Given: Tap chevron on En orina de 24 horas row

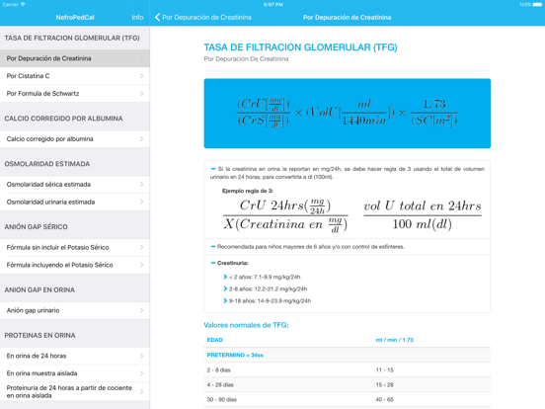Looking at the screenshot, I should coord(141,356).
